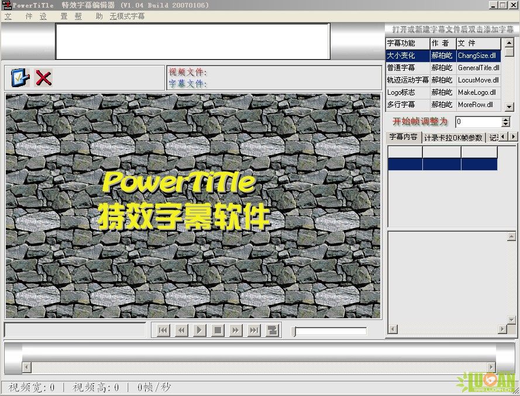
Task: Click the 开始帧调整为 number field
Action: coord(478,122)
